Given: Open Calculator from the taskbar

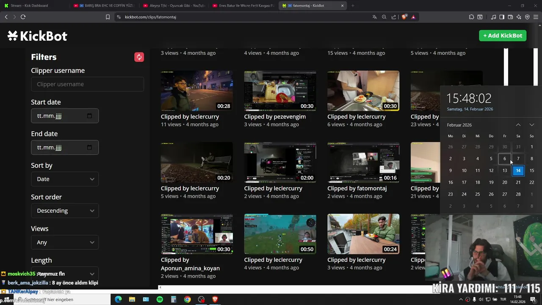Looking at the screenshot, I should [173, 299].
